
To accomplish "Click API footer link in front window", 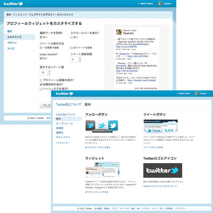I will pos(138,208).
